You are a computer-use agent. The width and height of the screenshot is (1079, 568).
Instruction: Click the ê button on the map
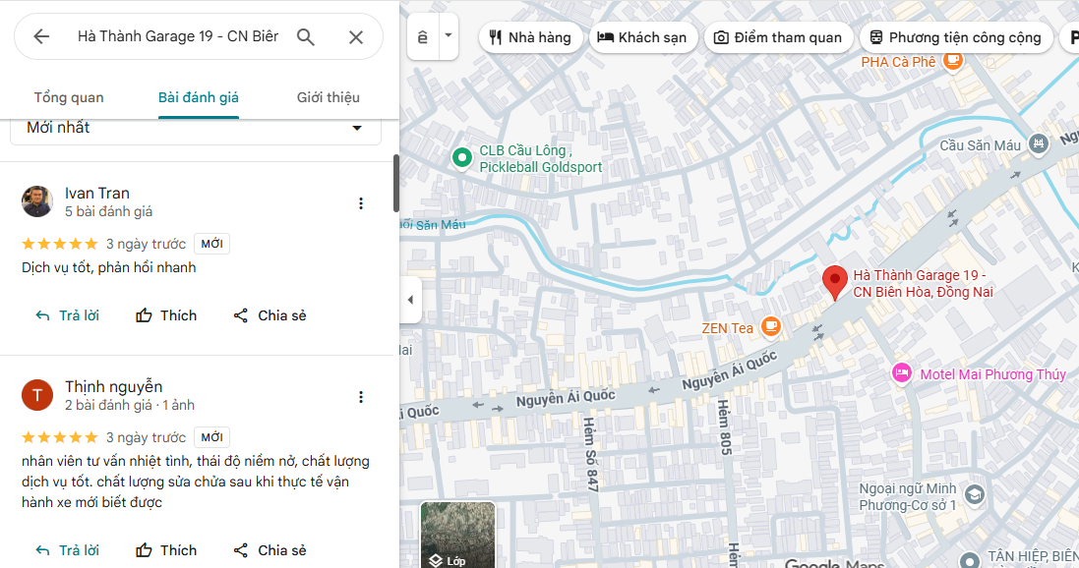click(423, 36)
